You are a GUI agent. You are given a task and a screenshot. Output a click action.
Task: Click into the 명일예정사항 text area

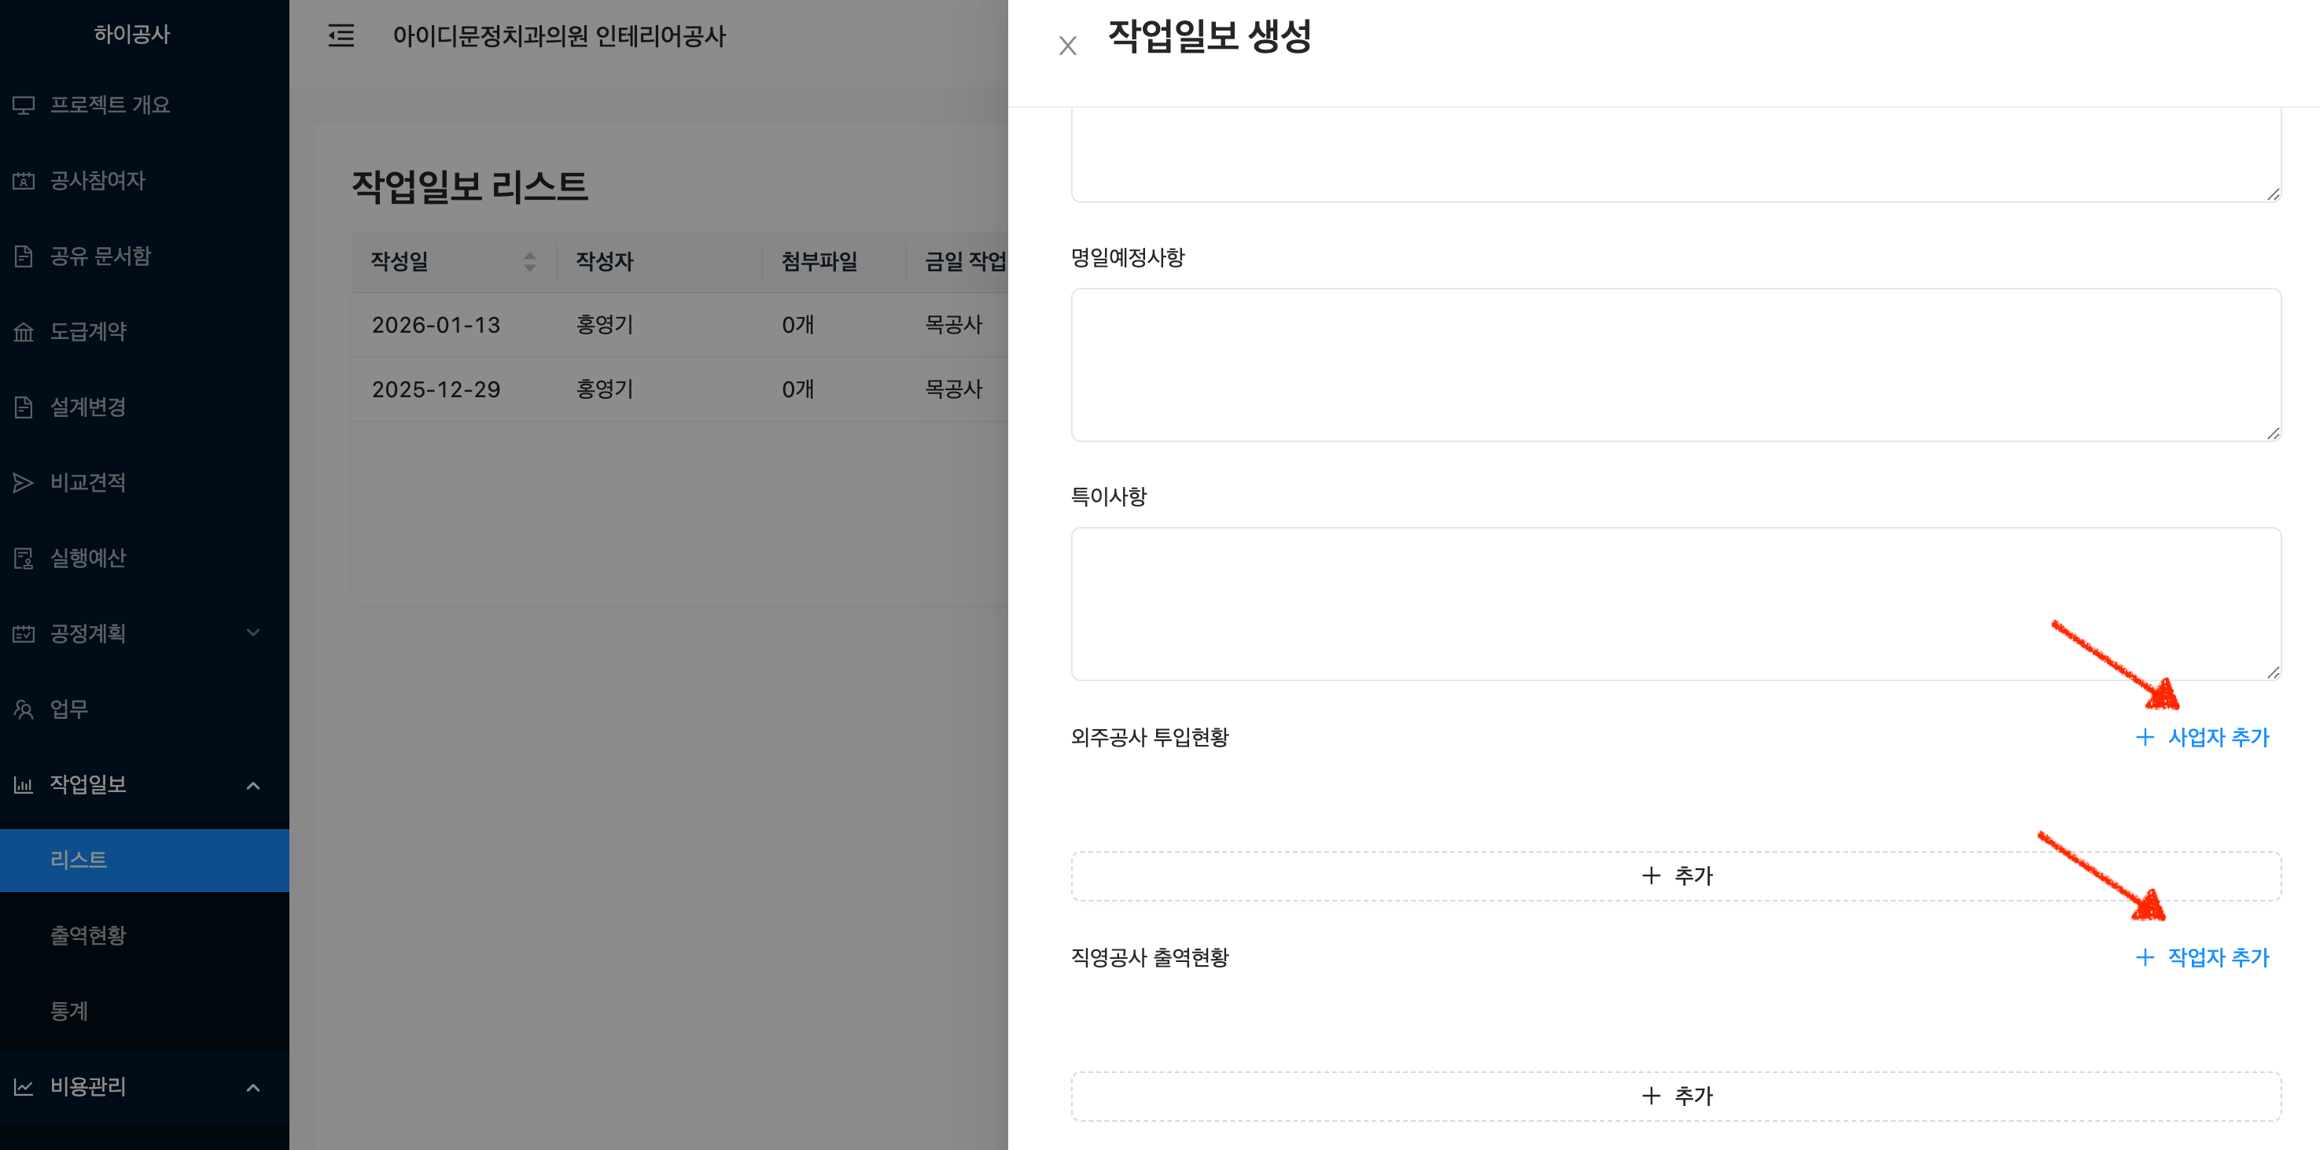pyautogui.click(x=1675, y=365)
